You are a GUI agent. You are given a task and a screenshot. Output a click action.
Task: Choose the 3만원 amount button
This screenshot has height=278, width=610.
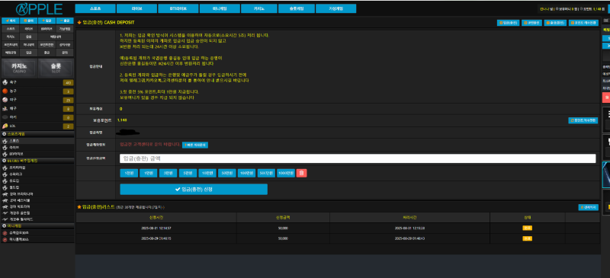pos(168,173)
